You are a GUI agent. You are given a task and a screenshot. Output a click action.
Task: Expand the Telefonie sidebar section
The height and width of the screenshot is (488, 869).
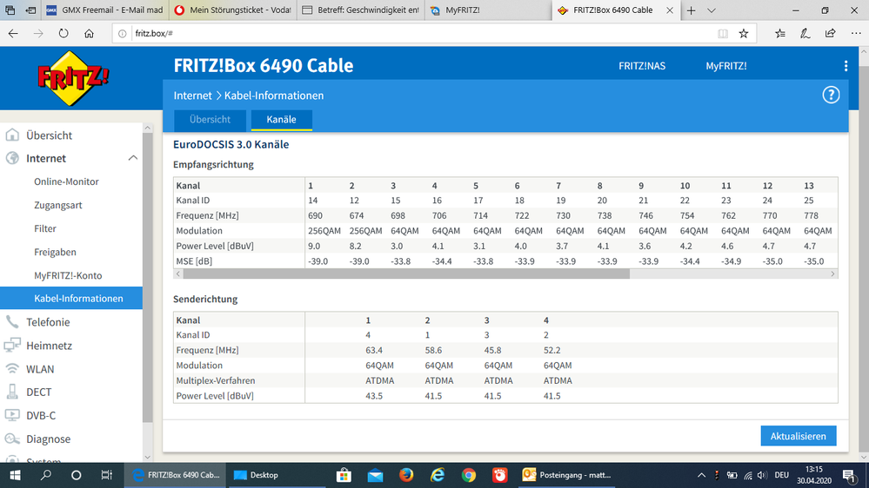48,322
